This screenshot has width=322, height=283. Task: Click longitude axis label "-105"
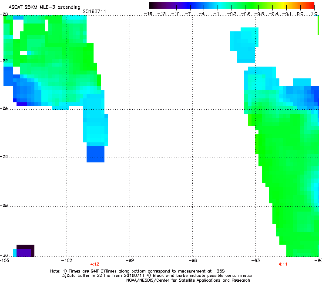[x=4, y=261]
